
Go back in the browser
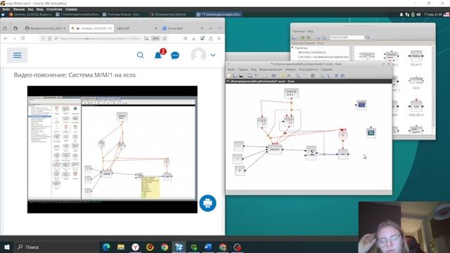point(6,39)
